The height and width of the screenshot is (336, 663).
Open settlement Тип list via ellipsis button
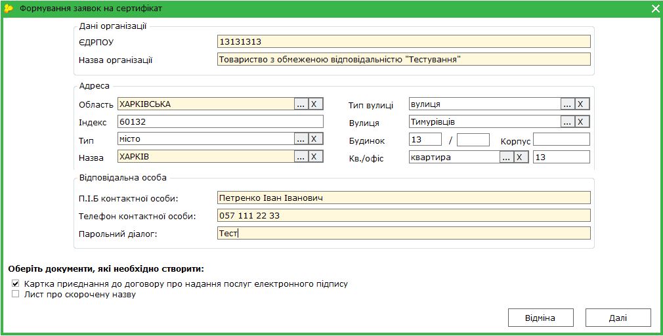[301, 138]
